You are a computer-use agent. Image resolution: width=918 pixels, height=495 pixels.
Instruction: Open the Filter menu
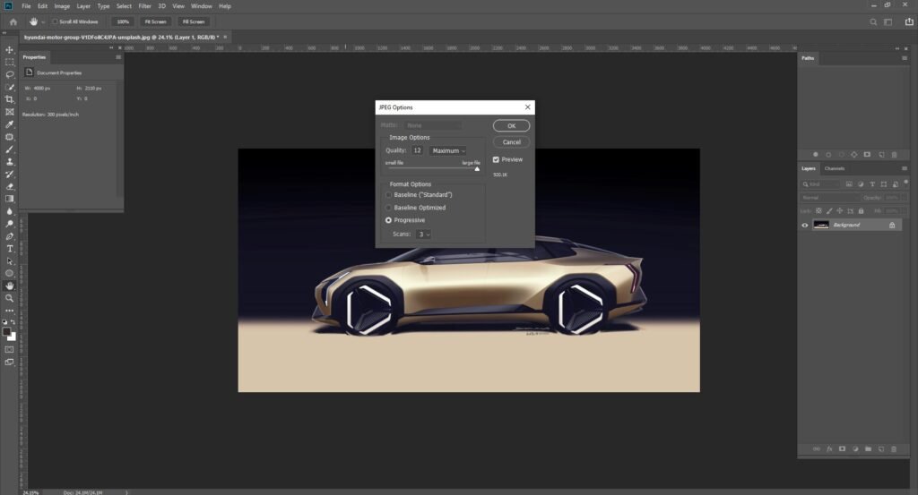coord(144,6)
